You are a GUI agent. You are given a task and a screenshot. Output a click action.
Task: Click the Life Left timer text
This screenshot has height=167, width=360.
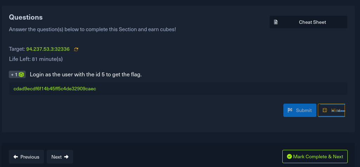click(36, 59)
